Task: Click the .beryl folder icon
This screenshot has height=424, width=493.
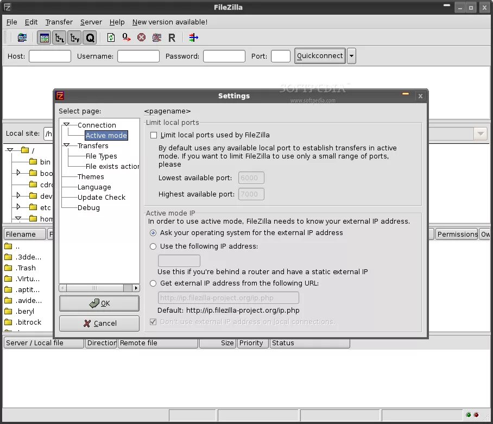Action: [x=8, y=311]
